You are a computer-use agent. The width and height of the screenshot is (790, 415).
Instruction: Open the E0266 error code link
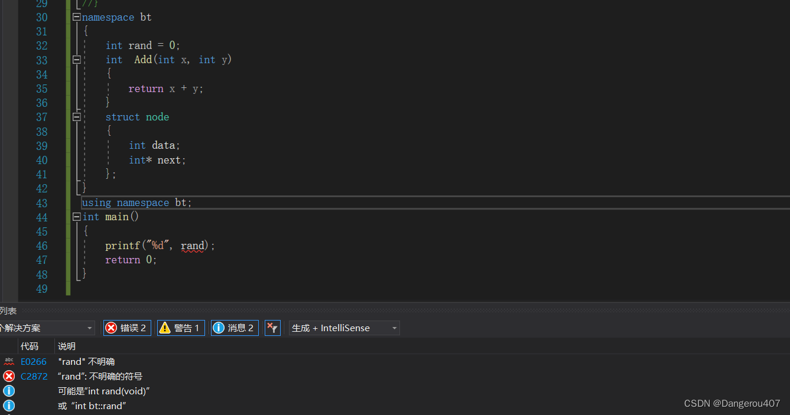[34, 361]
